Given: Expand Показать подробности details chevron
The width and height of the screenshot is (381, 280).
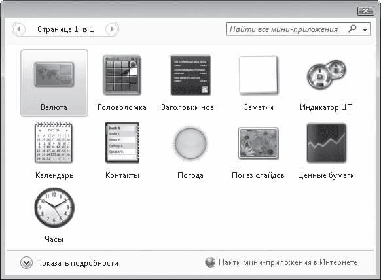Looking at the screenshot, I should 26,263.
